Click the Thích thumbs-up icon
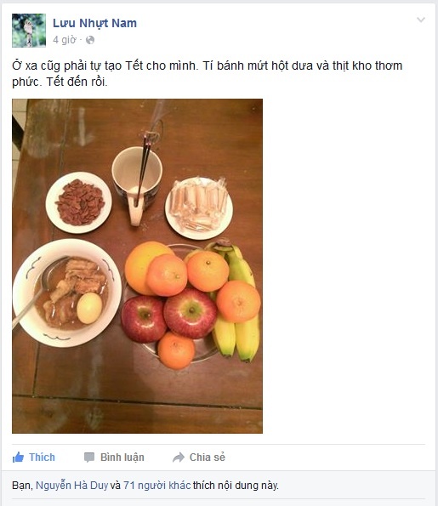 coord(18,458)
